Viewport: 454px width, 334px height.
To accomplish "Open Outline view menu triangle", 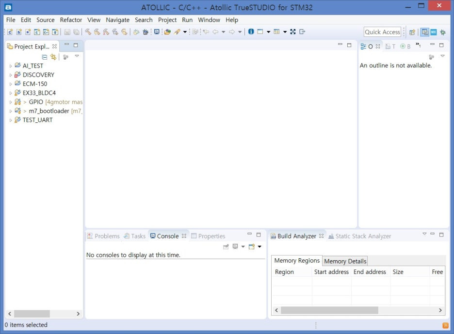I will pos(442,56).
